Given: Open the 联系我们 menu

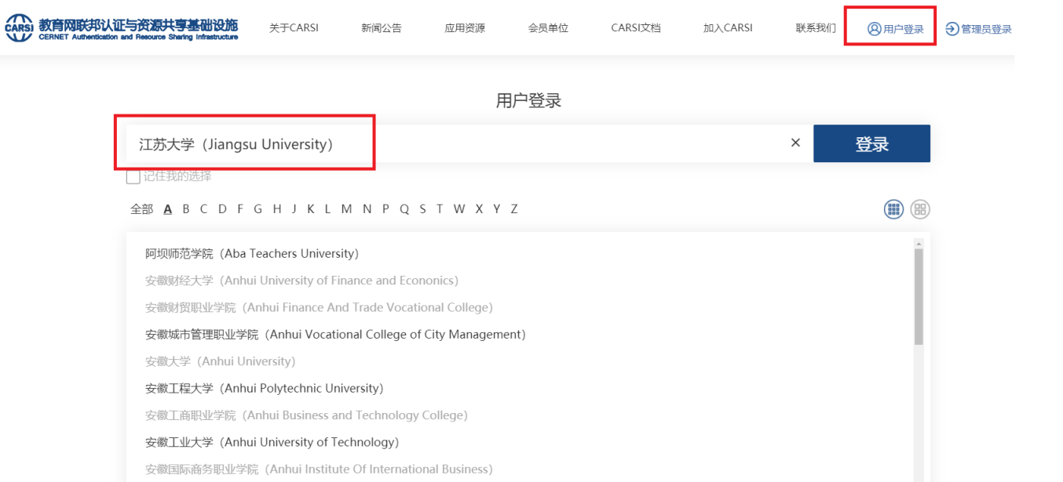Looking at the screenshot, I should [816, 28].
